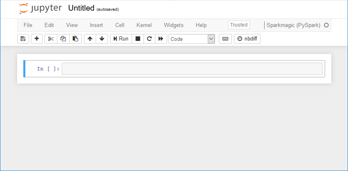Move selected cell down arrow

102,39
